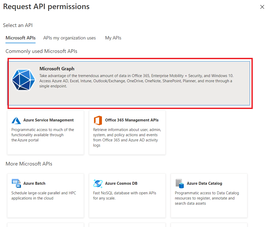Image resolution: width=266 pixels, height=227 pixels.
Task: Click the Azure Service Management logo icon
Action: point(16,120)
